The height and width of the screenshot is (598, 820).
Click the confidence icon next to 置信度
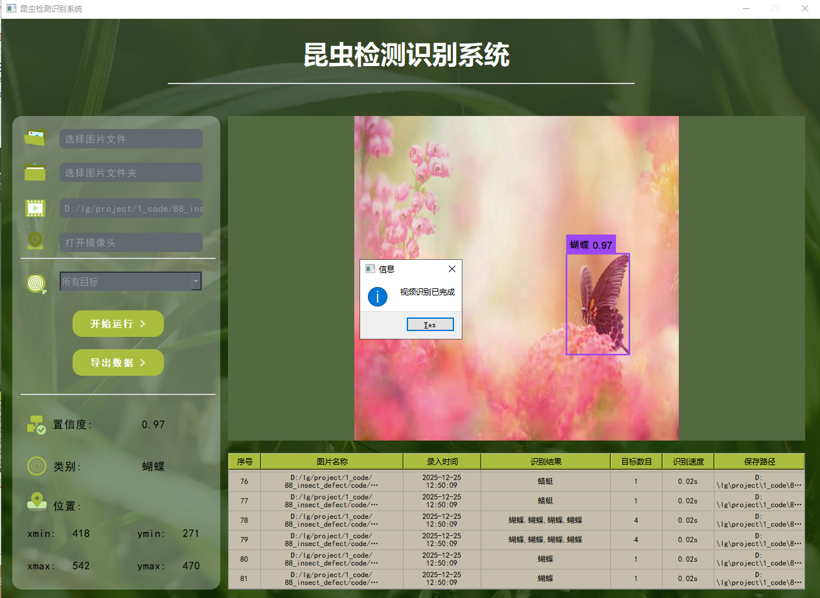click(36, 424)
